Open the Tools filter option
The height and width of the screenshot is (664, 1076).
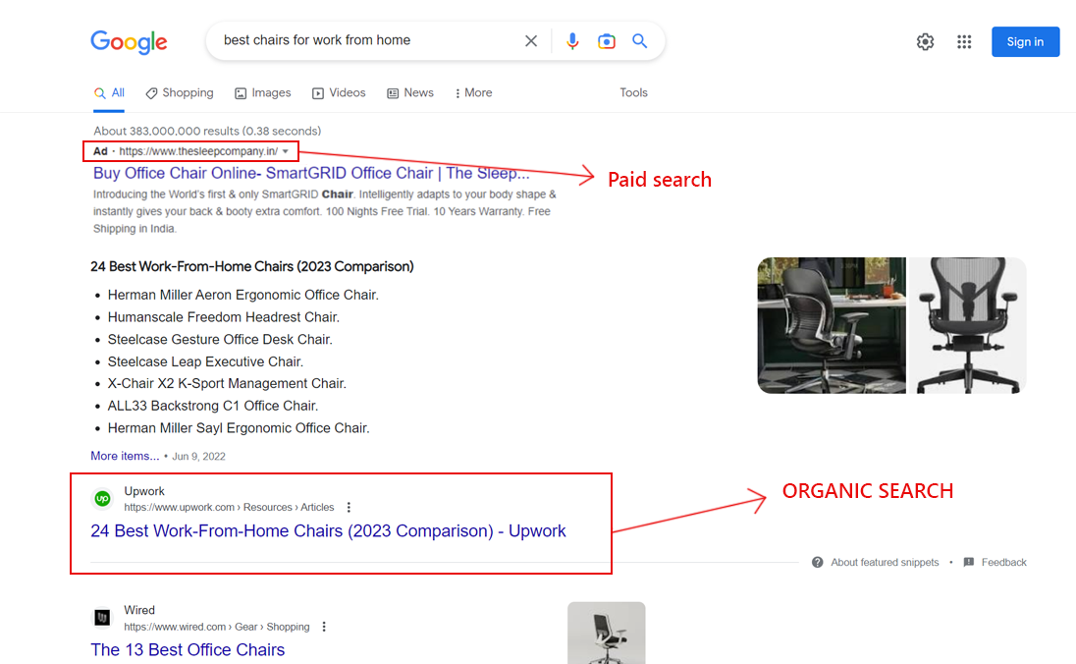633,92
